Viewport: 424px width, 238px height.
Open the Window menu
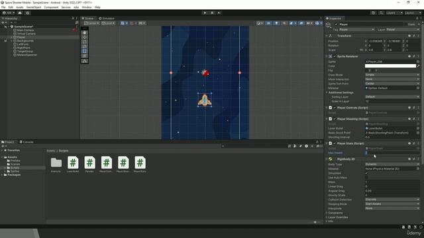click(87, 7)
